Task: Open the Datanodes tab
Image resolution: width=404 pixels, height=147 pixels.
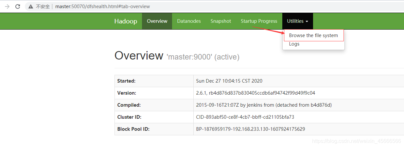Action: [x=189, y=21]
